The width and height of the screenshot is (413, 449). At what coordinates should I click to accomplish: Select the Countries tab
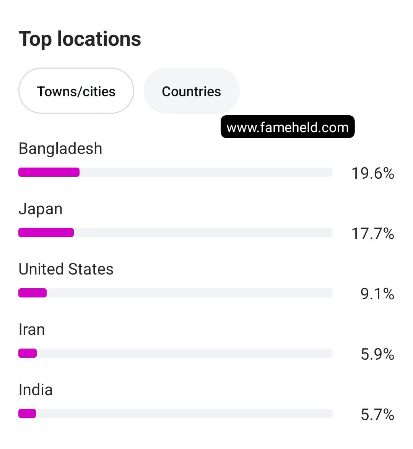coord(191,91)
